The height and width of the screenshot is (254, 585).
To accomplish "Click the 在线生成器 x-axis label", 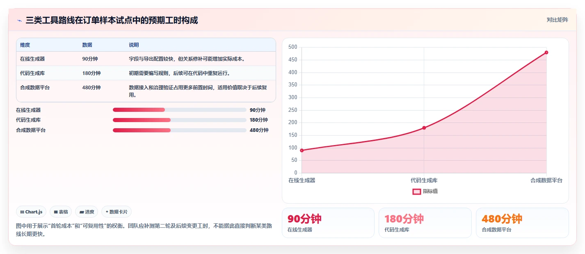I will (302, 180).
